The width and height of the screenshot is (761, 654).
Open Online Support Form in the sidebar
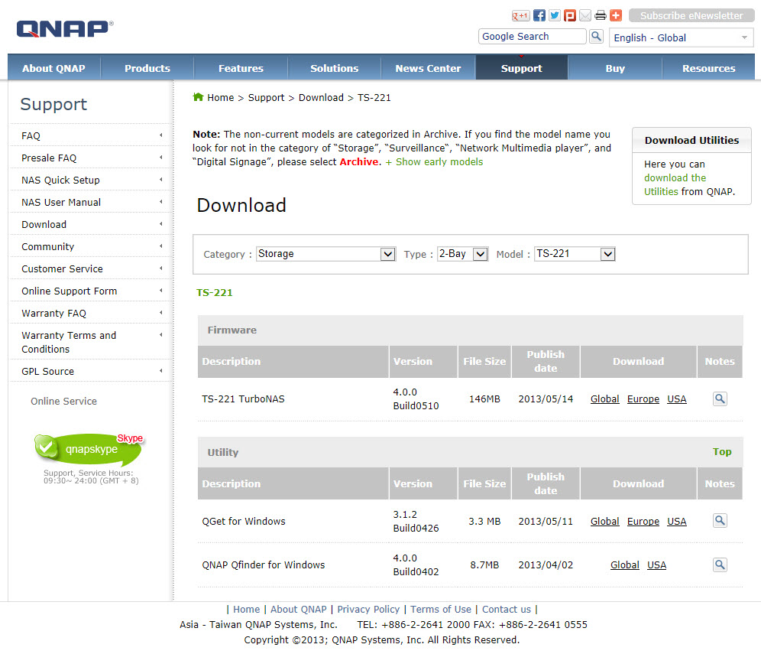69,291
